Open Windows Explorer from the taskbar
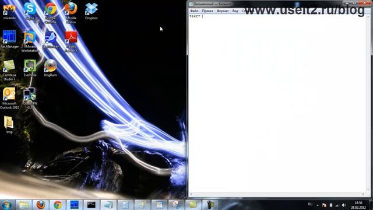 click(24, 205)
